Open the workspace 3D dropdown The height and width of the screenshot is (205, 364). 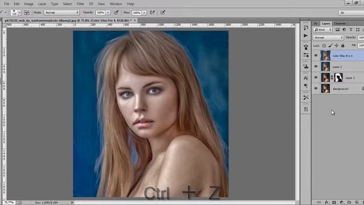coord(351,13)
